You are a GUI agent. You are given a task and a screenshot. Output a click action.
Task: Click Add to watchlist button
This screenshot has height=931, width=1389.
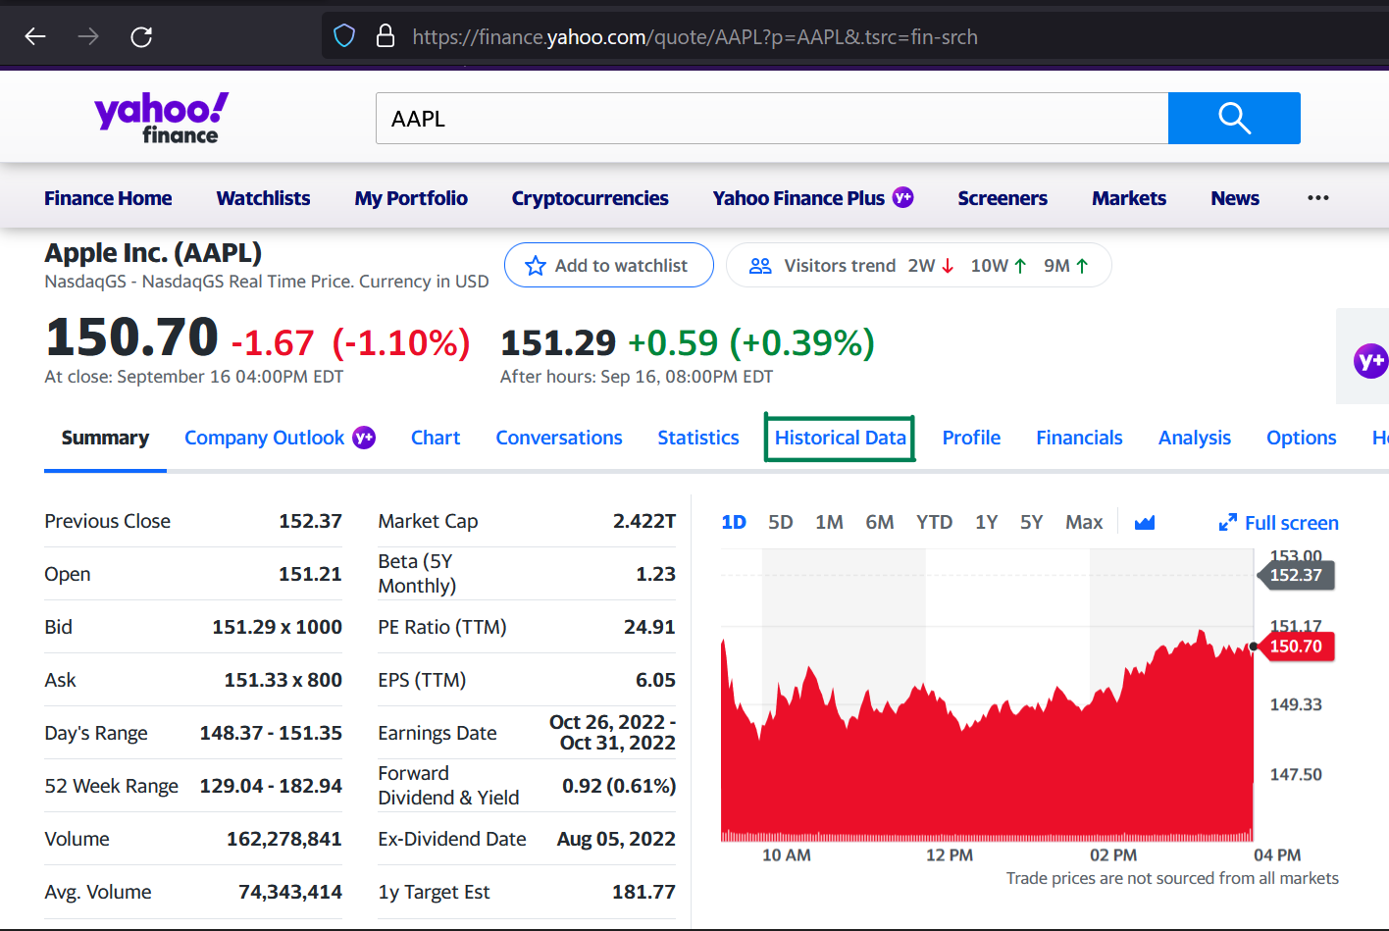609,265
